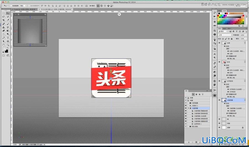
Task: Click the opacity value field
Action: (x=242, y=35)
